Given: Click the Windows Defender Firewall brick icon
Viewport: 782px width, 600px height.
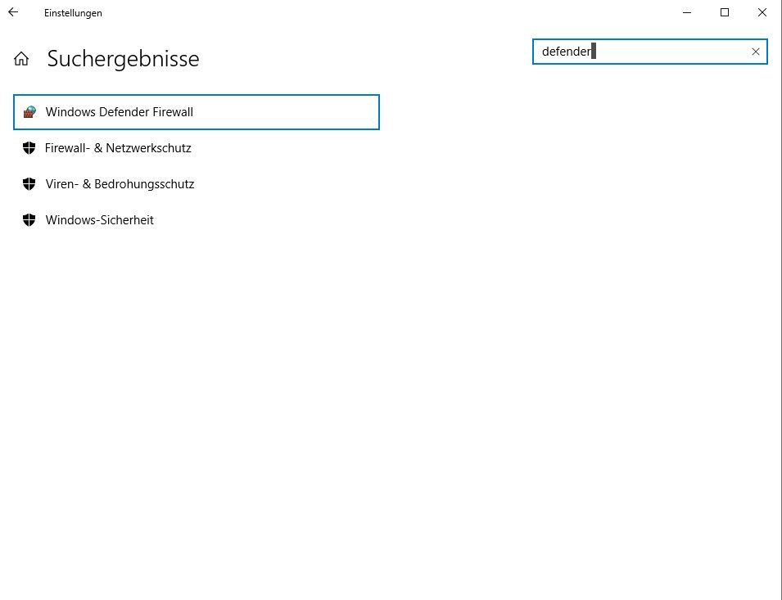Looking at the screenshot, I should point(29,111).
